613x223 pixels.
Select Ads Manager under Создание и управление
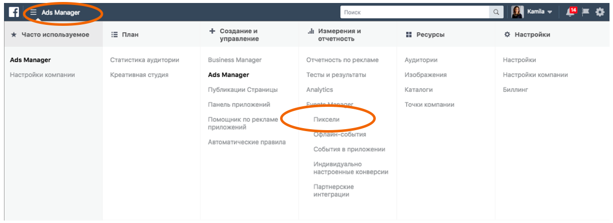tap(228, 75)
